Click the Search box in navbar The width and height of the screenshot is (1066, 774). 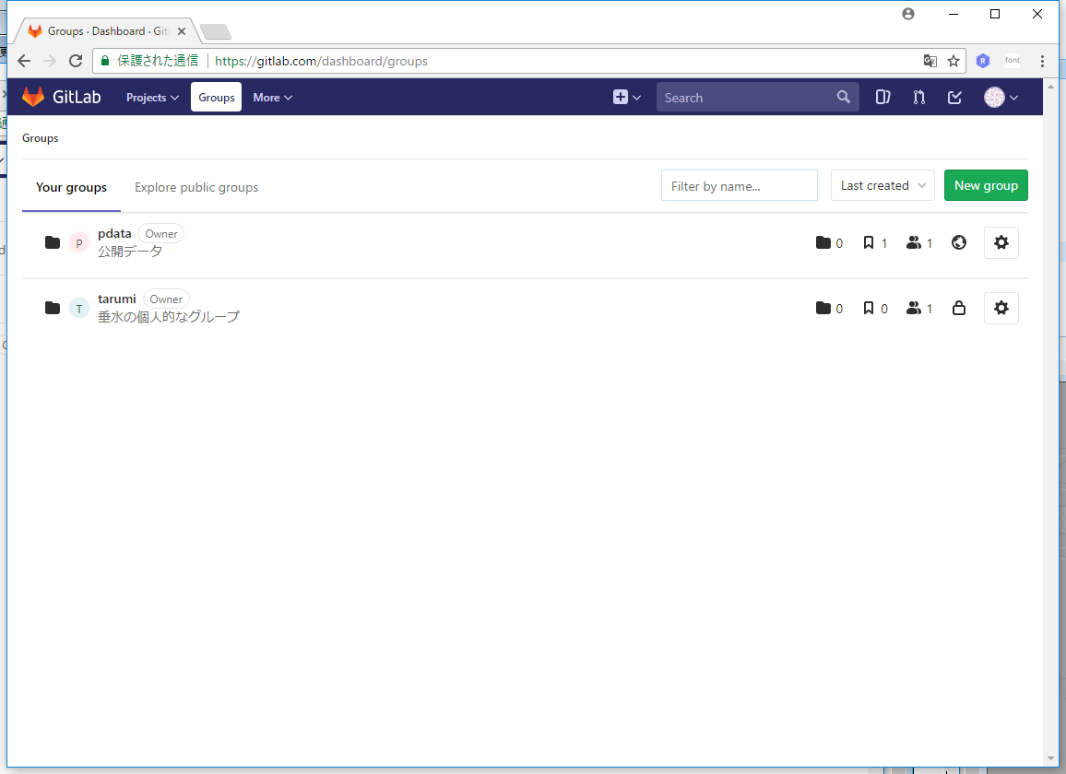point(747,97)
